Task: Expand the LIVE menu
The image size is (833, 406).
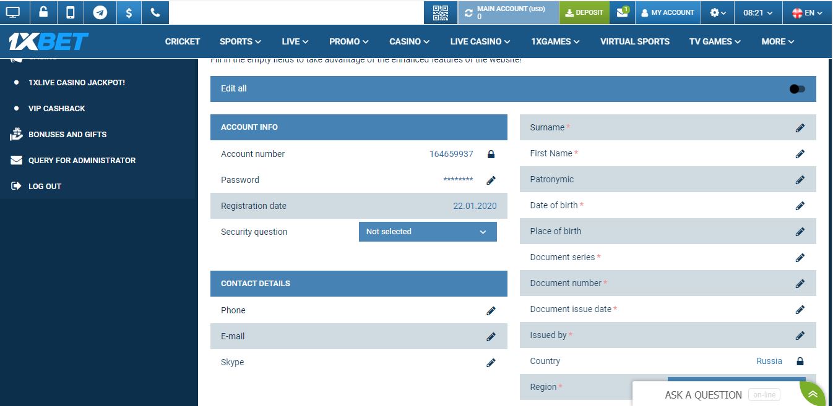Action: click(x=295, y=41)
